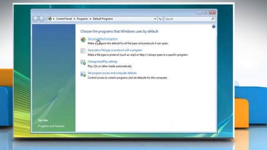The width and height of the screenshot is (267, 150).
Task: Click the refresh button beside address bar
Action: (x=160, y=19)
